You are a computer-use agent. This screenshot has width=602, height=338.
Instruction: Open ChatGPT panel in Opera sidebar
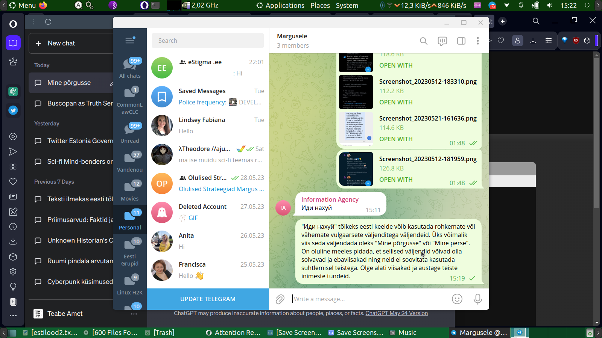pos(13,91)
